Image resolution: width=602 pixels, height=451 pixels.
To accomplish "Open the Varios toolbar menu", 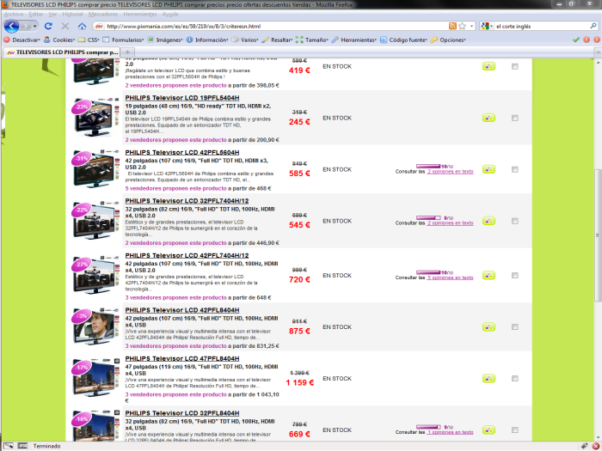I will click(x=245, y=40).
